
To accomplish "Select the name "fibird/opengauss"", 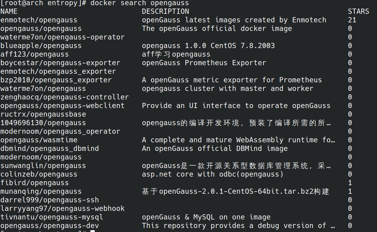I will [x=34, y=183].
